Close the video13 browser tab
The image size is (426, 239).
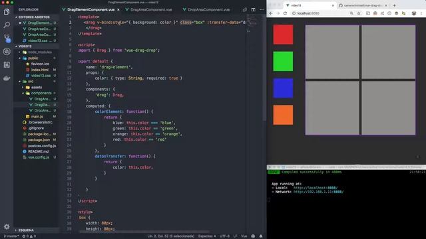[333, 5]
